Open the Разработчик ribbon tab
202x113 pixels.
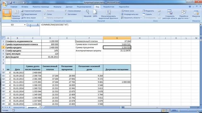point(109,7)
